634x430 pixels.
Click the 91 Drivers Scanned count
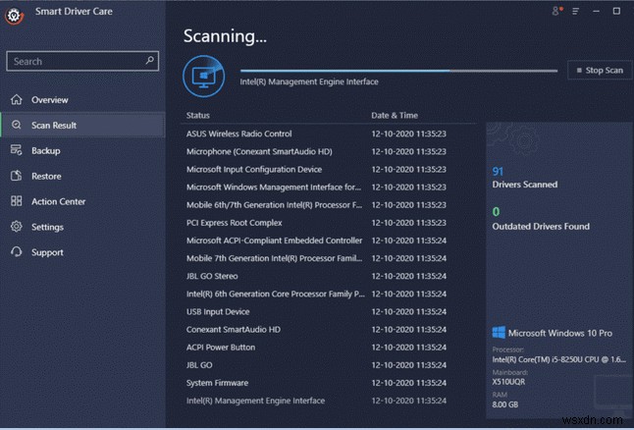point(498,172)
